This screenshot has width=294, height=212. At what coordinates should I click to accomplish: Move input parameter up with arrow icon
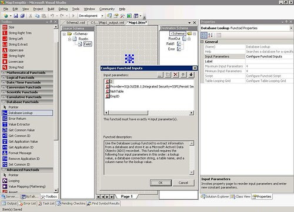(x=183, y=75)
